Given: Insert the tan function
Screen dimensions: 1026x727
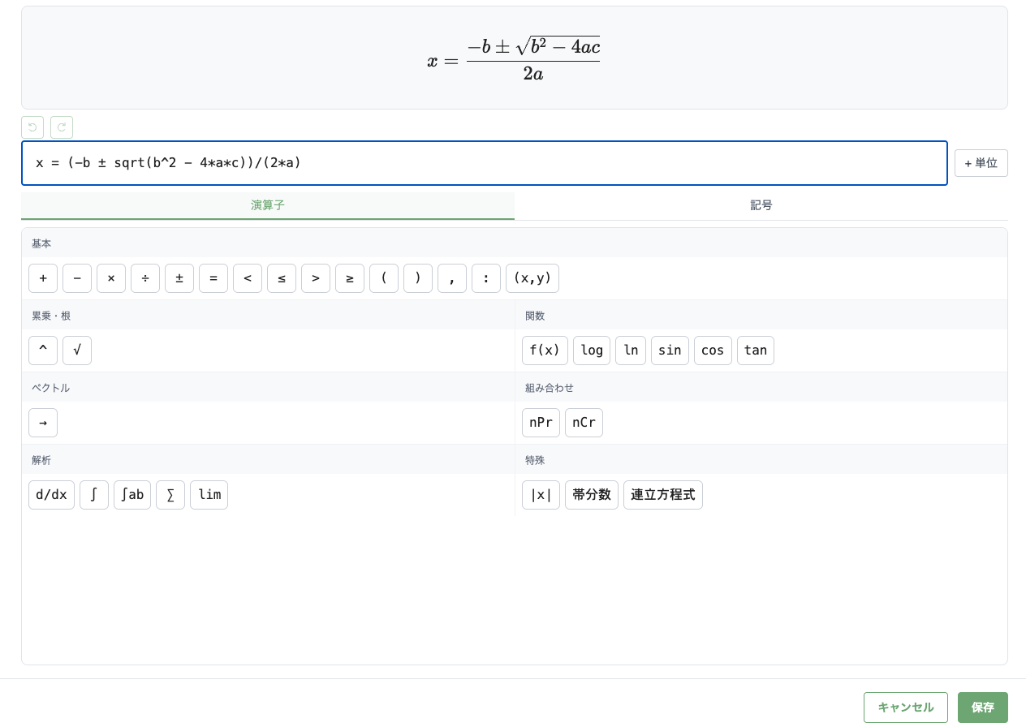Looking at the screenshot, I should pos(756,351).
